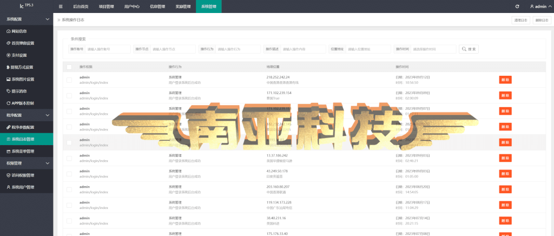The width and height of the screenshot is (554, 236).
Task: Open 网站信息 via its dashboard icon
Action: click(x=9, y=31)
